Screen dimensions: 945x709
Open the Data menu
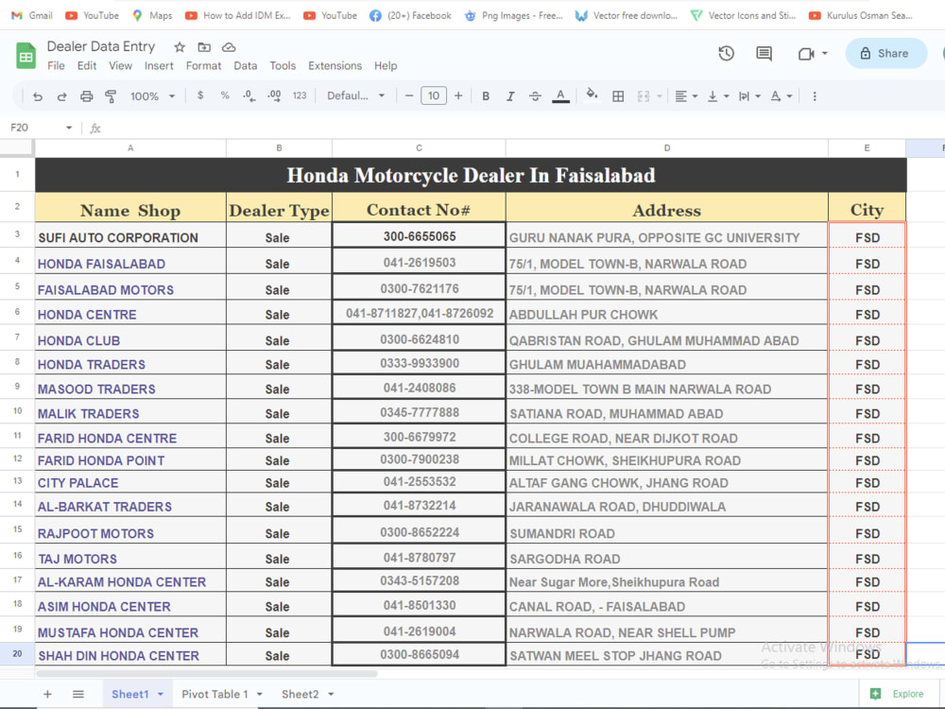(246, 66)
